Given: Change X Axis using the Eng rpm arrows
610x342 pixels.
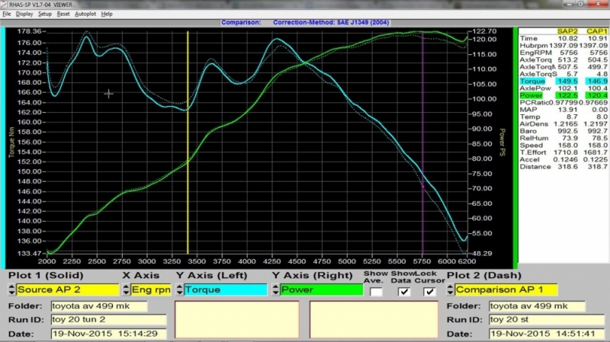Looking at the screenshot, I should [x=125, y=290].
